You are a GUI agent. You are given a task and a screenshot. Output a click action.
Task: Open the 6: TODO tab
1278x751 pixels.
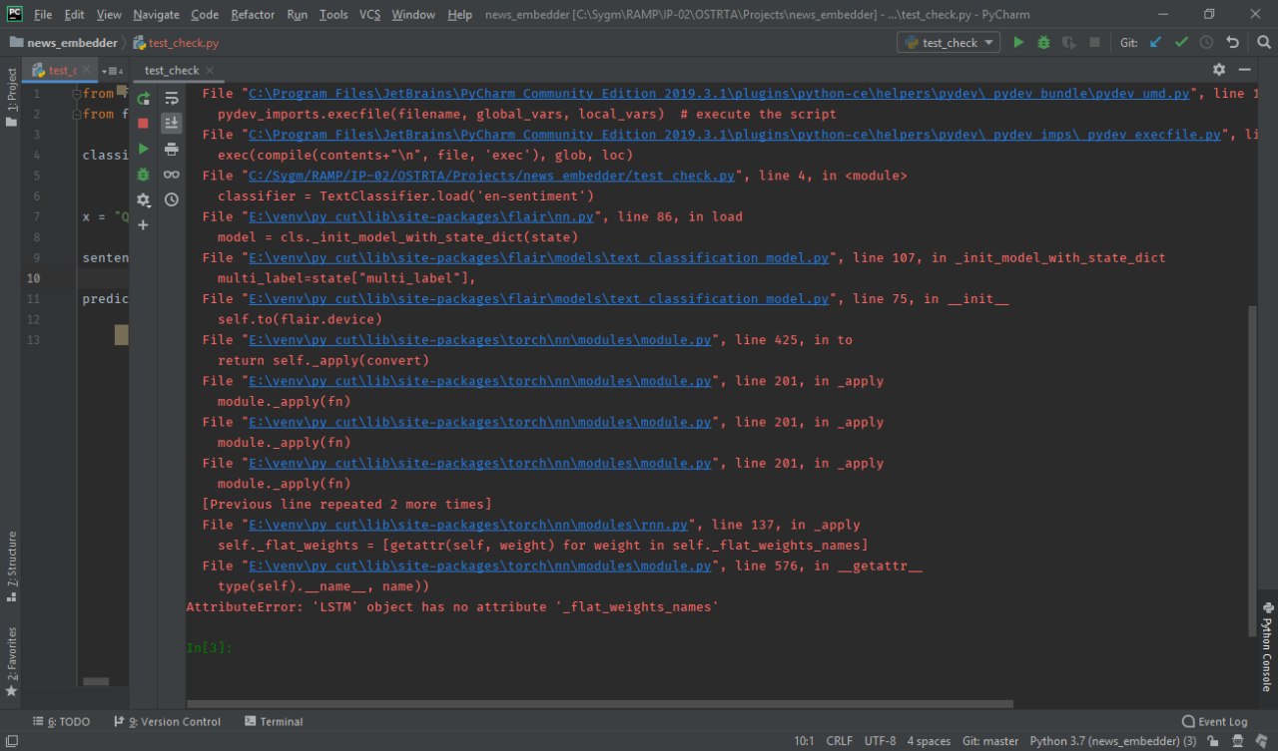(62, 721)
